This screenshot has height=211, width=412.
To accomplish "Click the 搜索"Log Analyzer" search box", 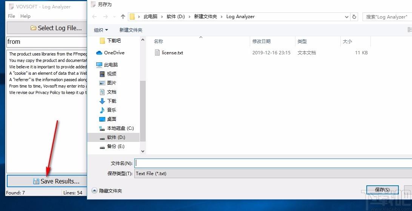I will (387, 17).
